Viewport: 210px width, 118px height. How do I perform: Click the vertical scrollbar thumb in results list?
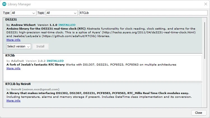[205, 40]
